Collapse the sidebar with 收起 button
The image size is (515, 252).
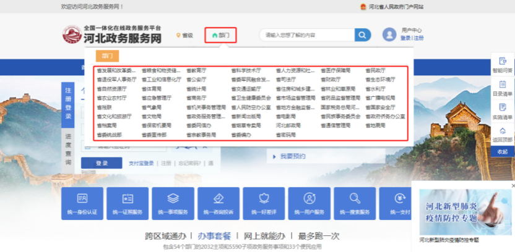pos(502,151)
